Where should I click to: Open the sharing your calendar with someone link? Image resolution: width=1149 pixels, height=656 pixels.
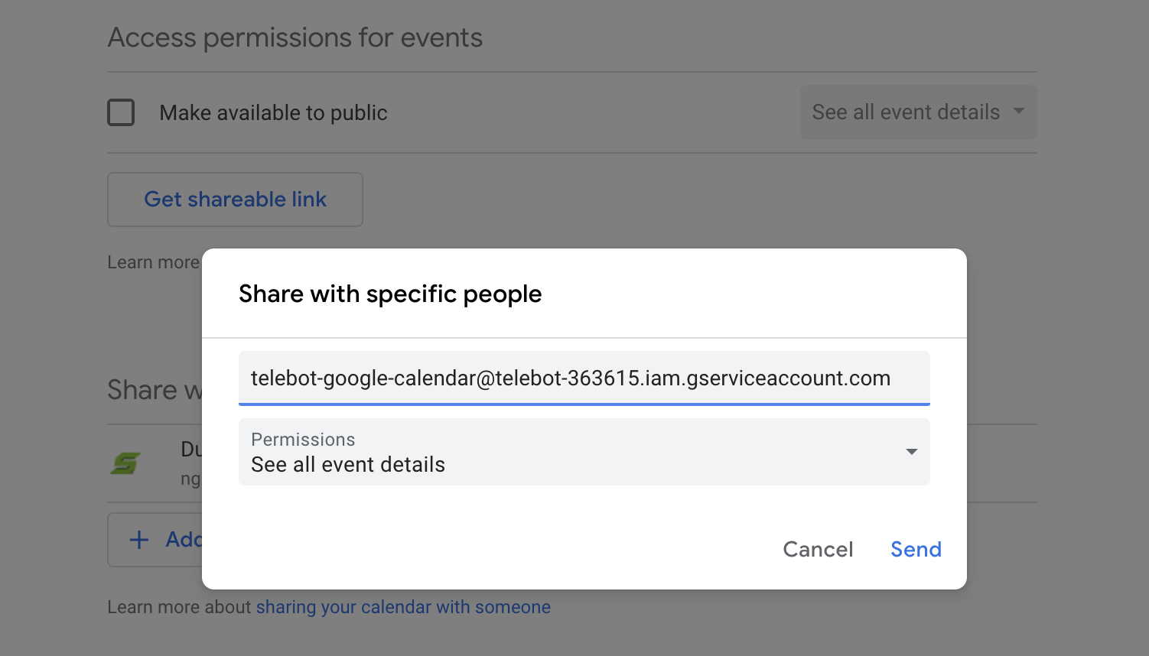403,606
